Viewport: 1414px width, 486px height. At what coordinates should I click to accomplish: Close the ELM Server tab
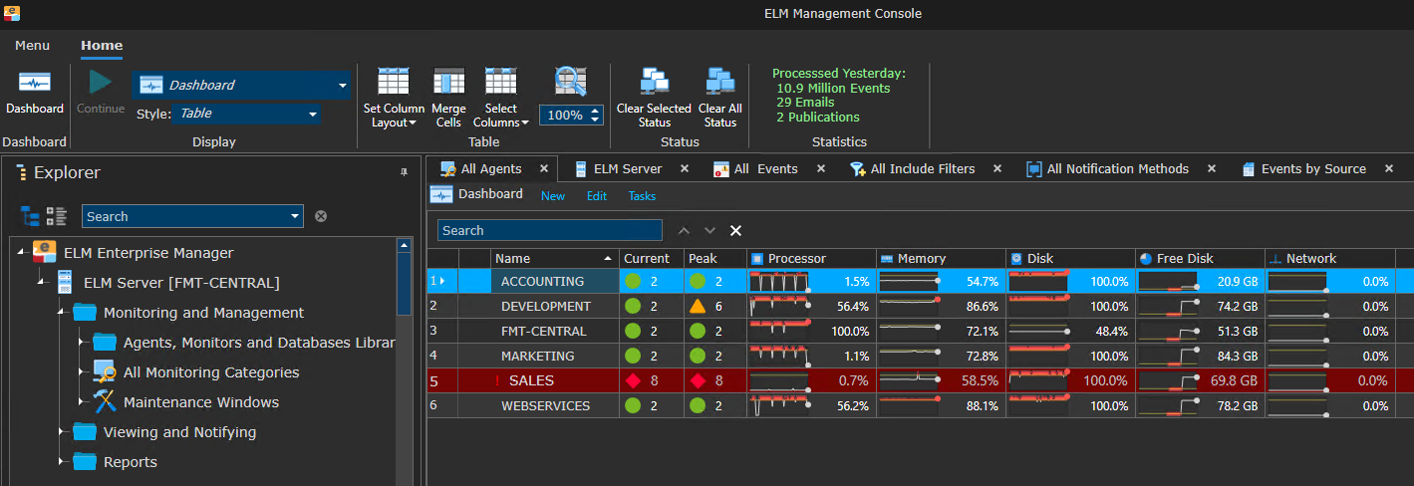[x=685, y=169]
